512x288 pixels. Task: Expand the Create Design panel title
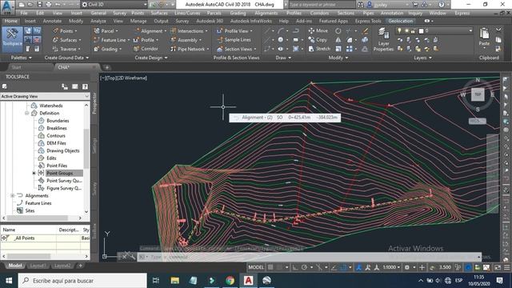click(x=151, y=58)
